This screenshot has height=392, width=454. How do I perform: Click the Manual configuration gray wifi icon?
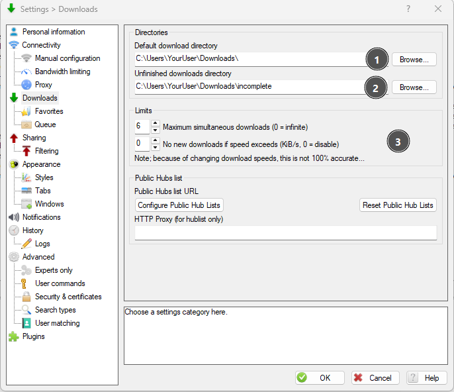[26, 58]
